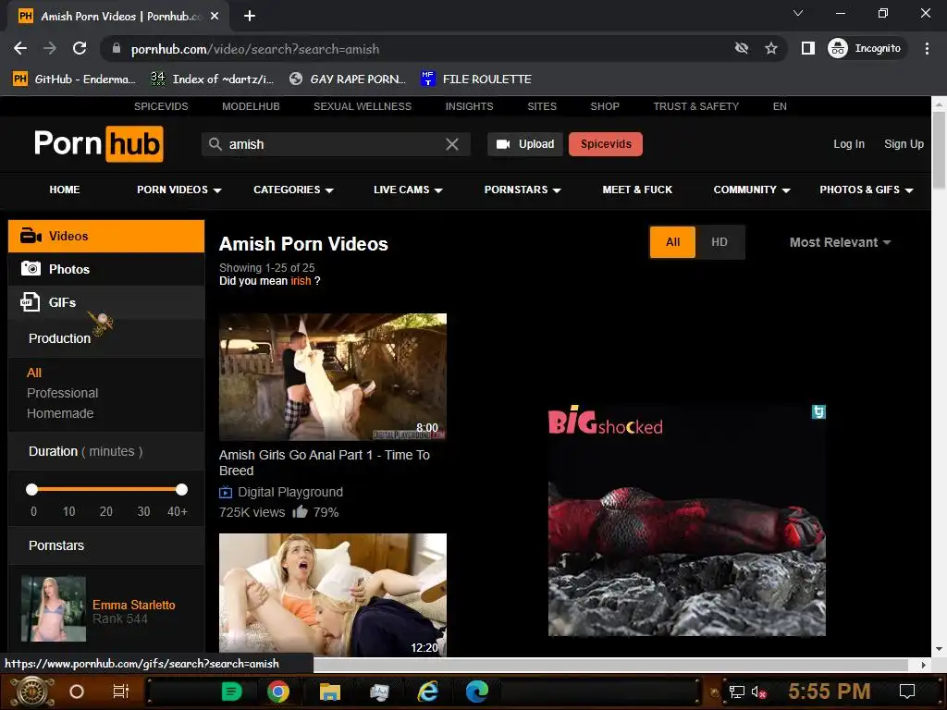Filter Production by Homemade
Viewport: 947px width, 710px height.
(x=60, y=413)
